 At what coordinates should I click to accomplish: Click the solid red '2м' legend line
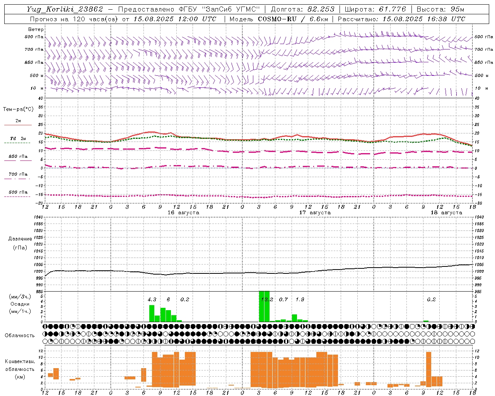click(18, 125)
